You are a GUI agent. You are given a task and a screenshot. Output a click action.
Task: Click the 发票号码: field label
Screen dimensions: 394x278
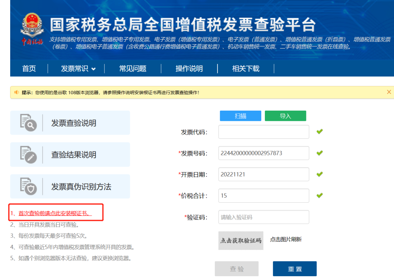tap(193, 154)
